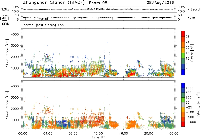Pick the yellow 16–20 dB Power colorbar segment
Viewport: 201px width, 139px height.
[183, 50]
